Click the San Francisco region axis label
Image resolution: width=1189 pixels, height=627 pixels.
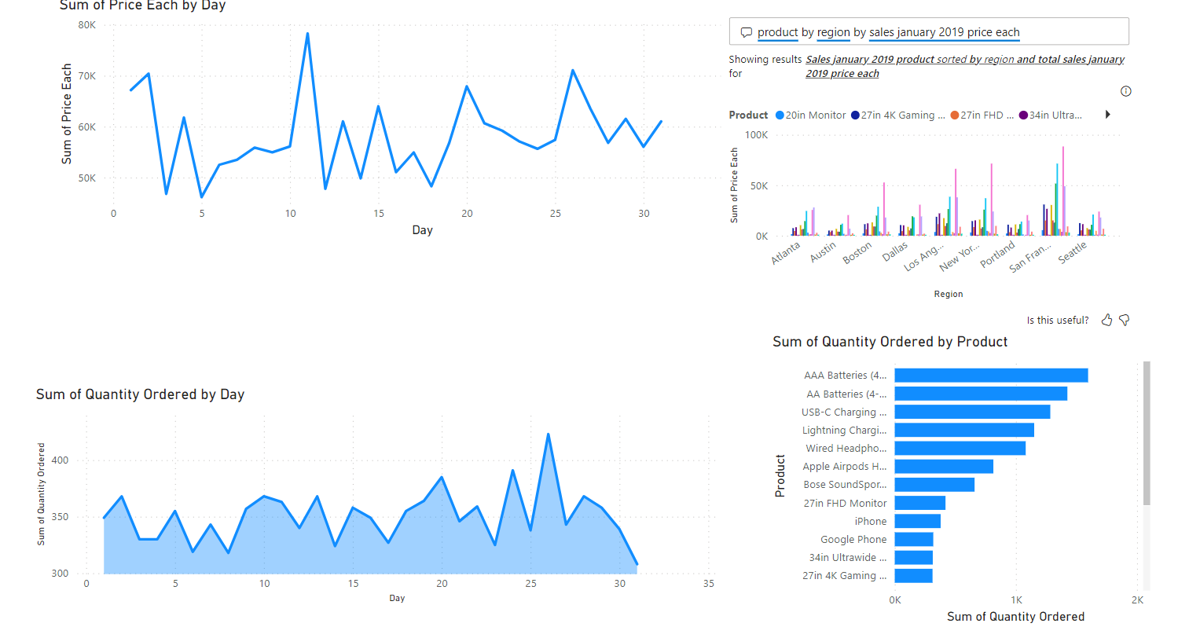tap(1029, 257)
